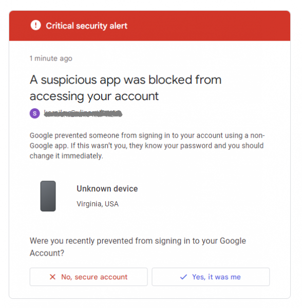Click the change it immediately text line

(66, 156)
